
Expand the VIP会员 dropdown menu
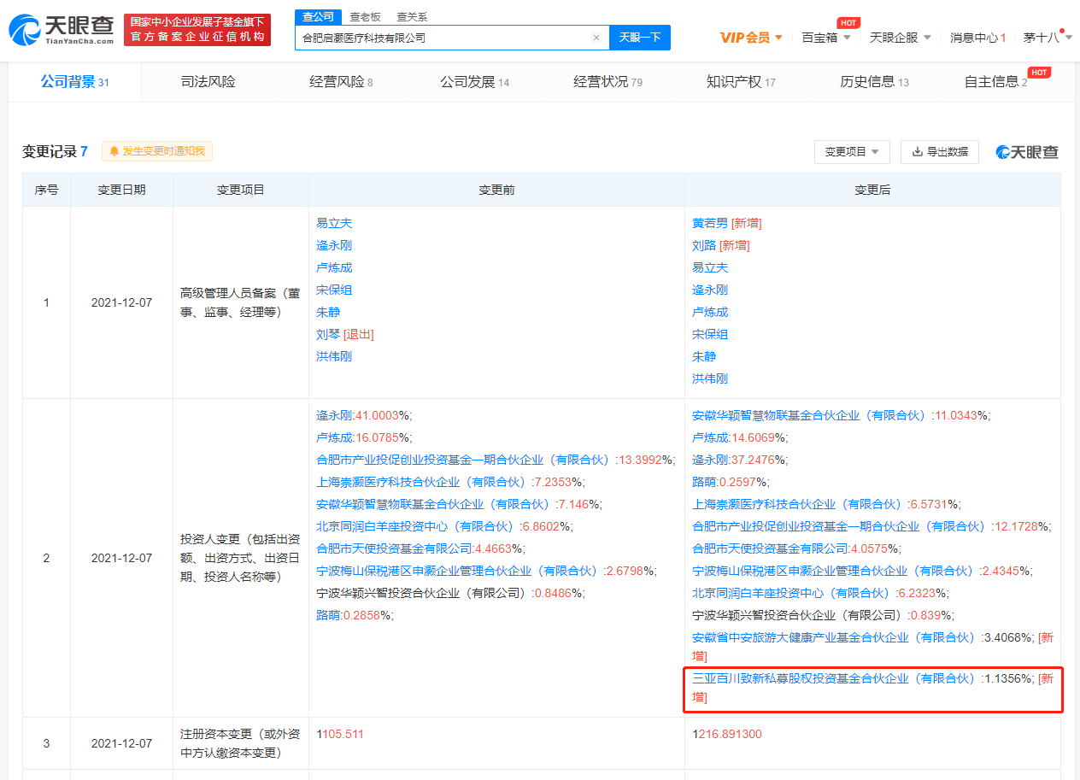point(751,38)
